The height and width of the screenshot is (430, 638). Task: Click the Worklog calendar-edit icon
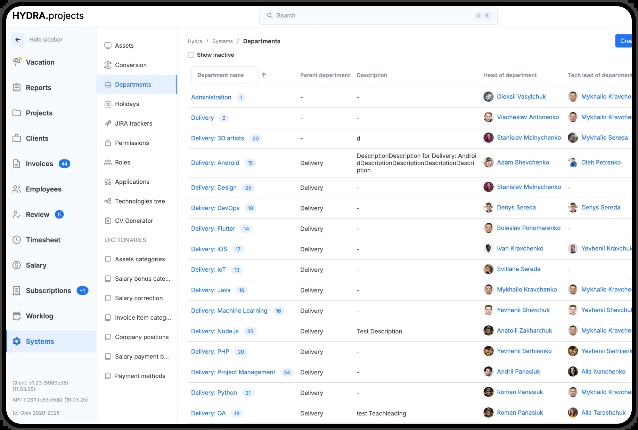click(17, 316)
